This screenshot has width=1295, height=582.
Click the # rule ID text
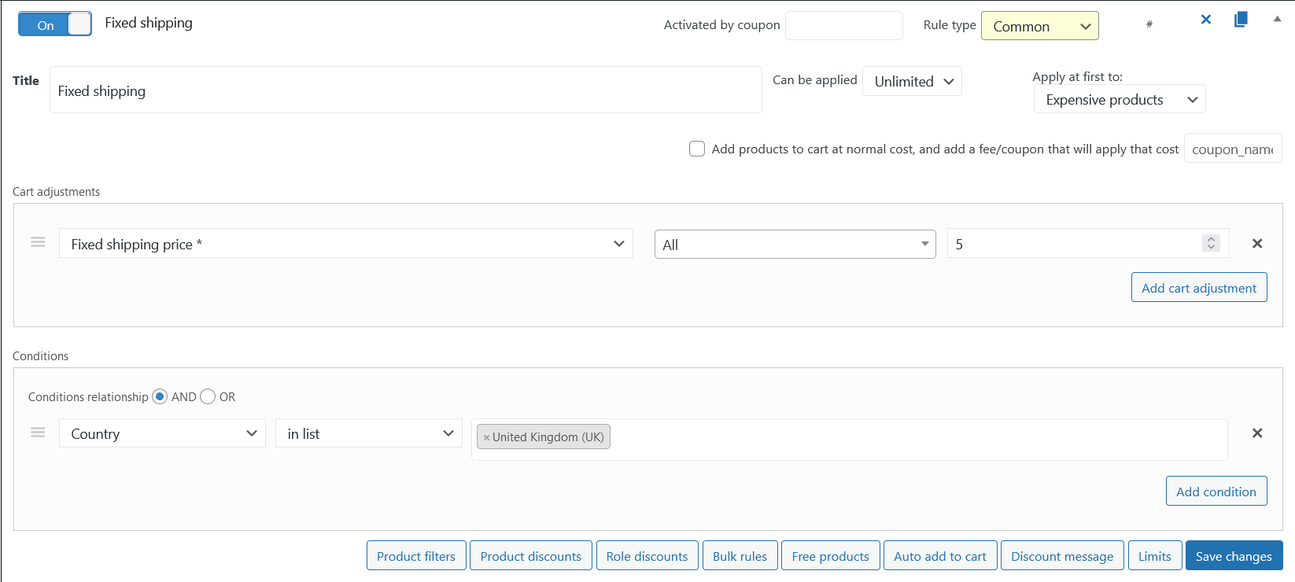(x=1149, y=24)
